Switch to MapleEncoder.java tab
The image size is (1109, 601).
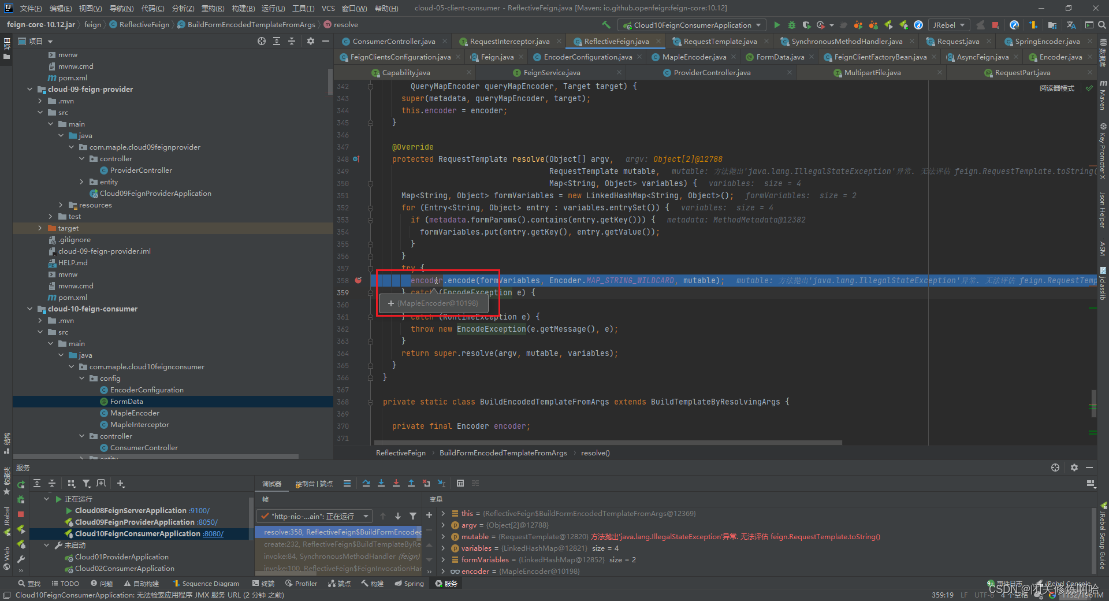tap(694, 57)
